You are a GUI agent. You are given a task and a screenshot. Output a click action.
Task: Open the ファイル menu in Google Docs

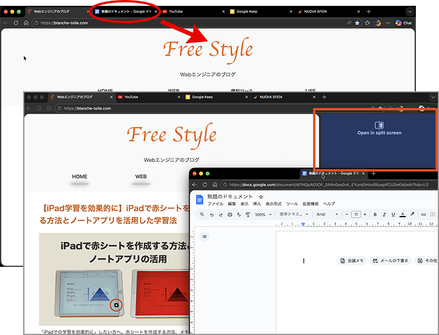coord(215,204)
